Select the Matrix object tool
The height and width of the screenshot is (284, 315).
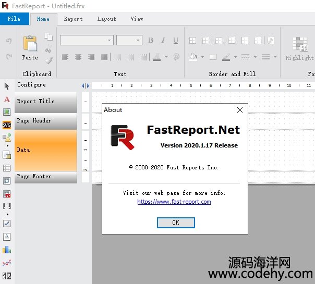7,181
